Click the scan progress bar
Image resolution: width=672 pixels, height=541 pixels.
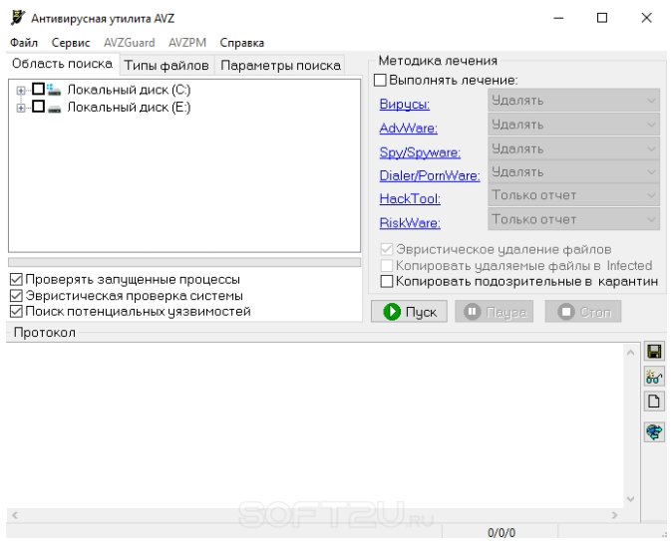point(184,262)
